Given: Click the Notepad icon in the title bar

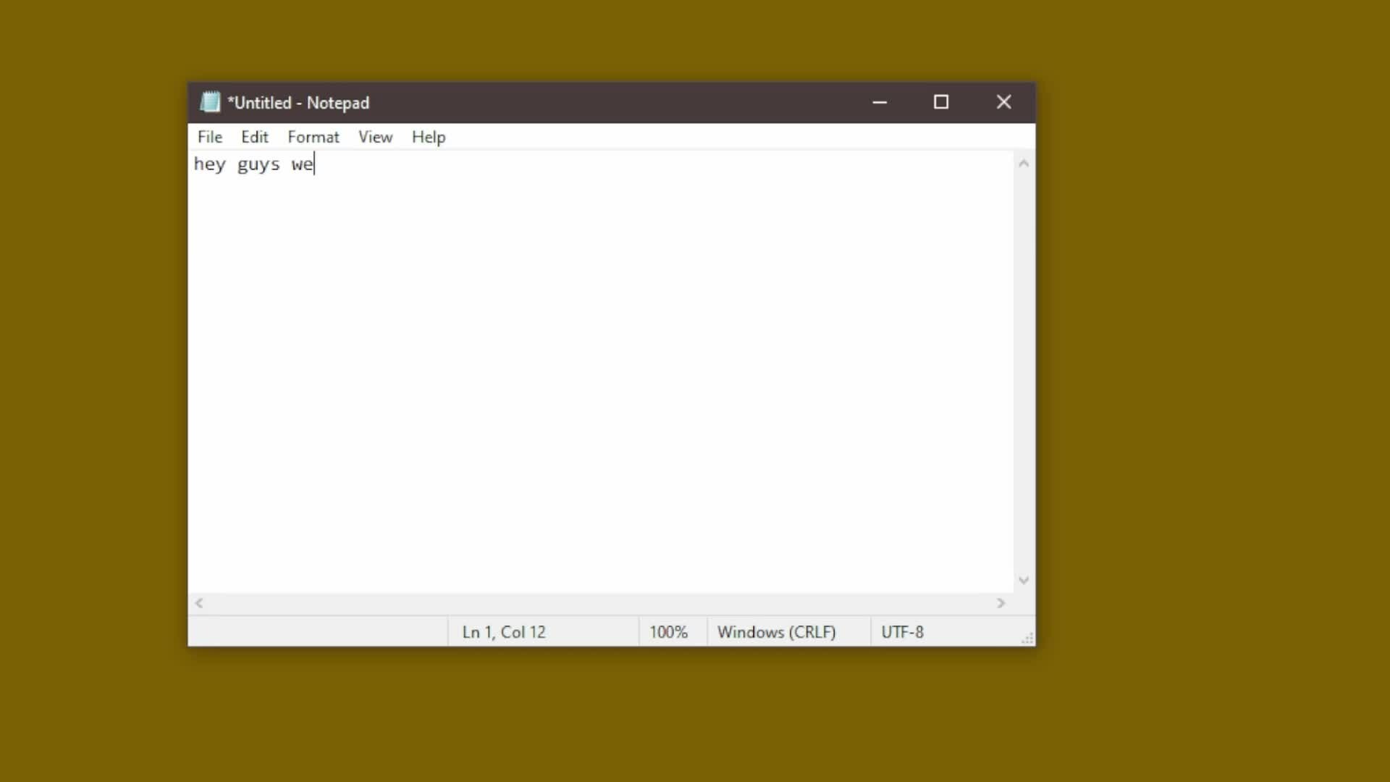Looking at the screenshot, I should [210, 102].
